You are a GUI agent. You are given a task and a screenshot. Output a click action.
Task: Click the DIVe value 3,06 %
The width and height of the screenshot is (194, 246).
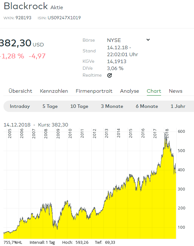115,68
